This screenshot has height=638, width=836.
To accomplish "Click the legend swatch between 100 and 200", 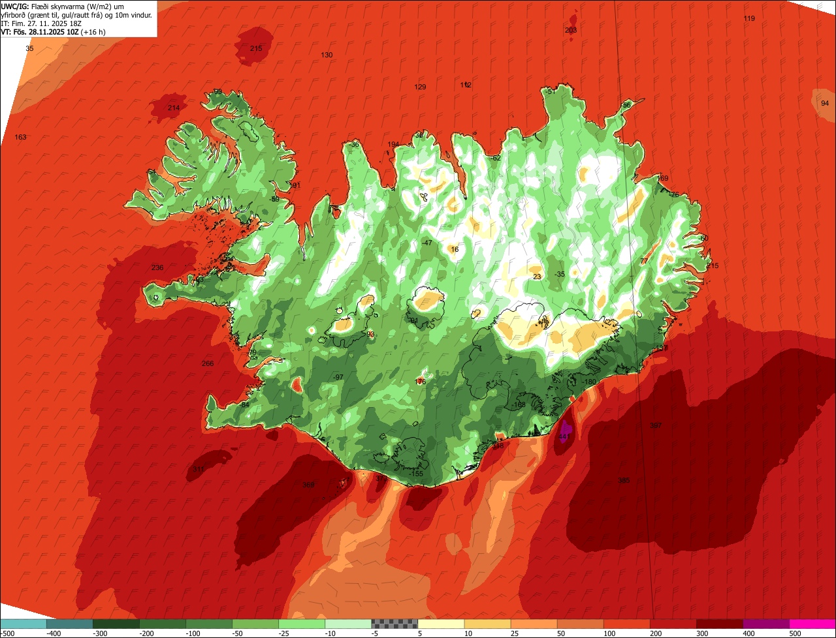I will click(x=626, y=623).
